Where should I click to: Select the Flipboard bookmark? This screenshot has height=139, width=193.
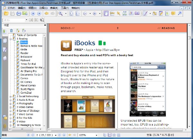pos(25,60)
